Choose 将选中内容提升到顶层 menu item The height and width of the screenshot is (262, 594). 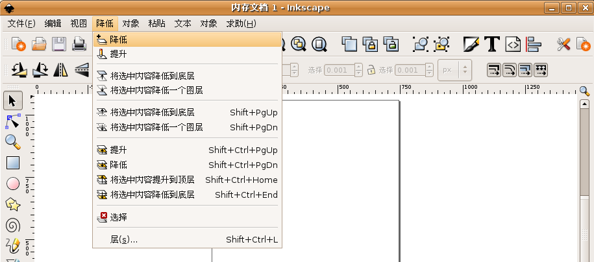187,180
